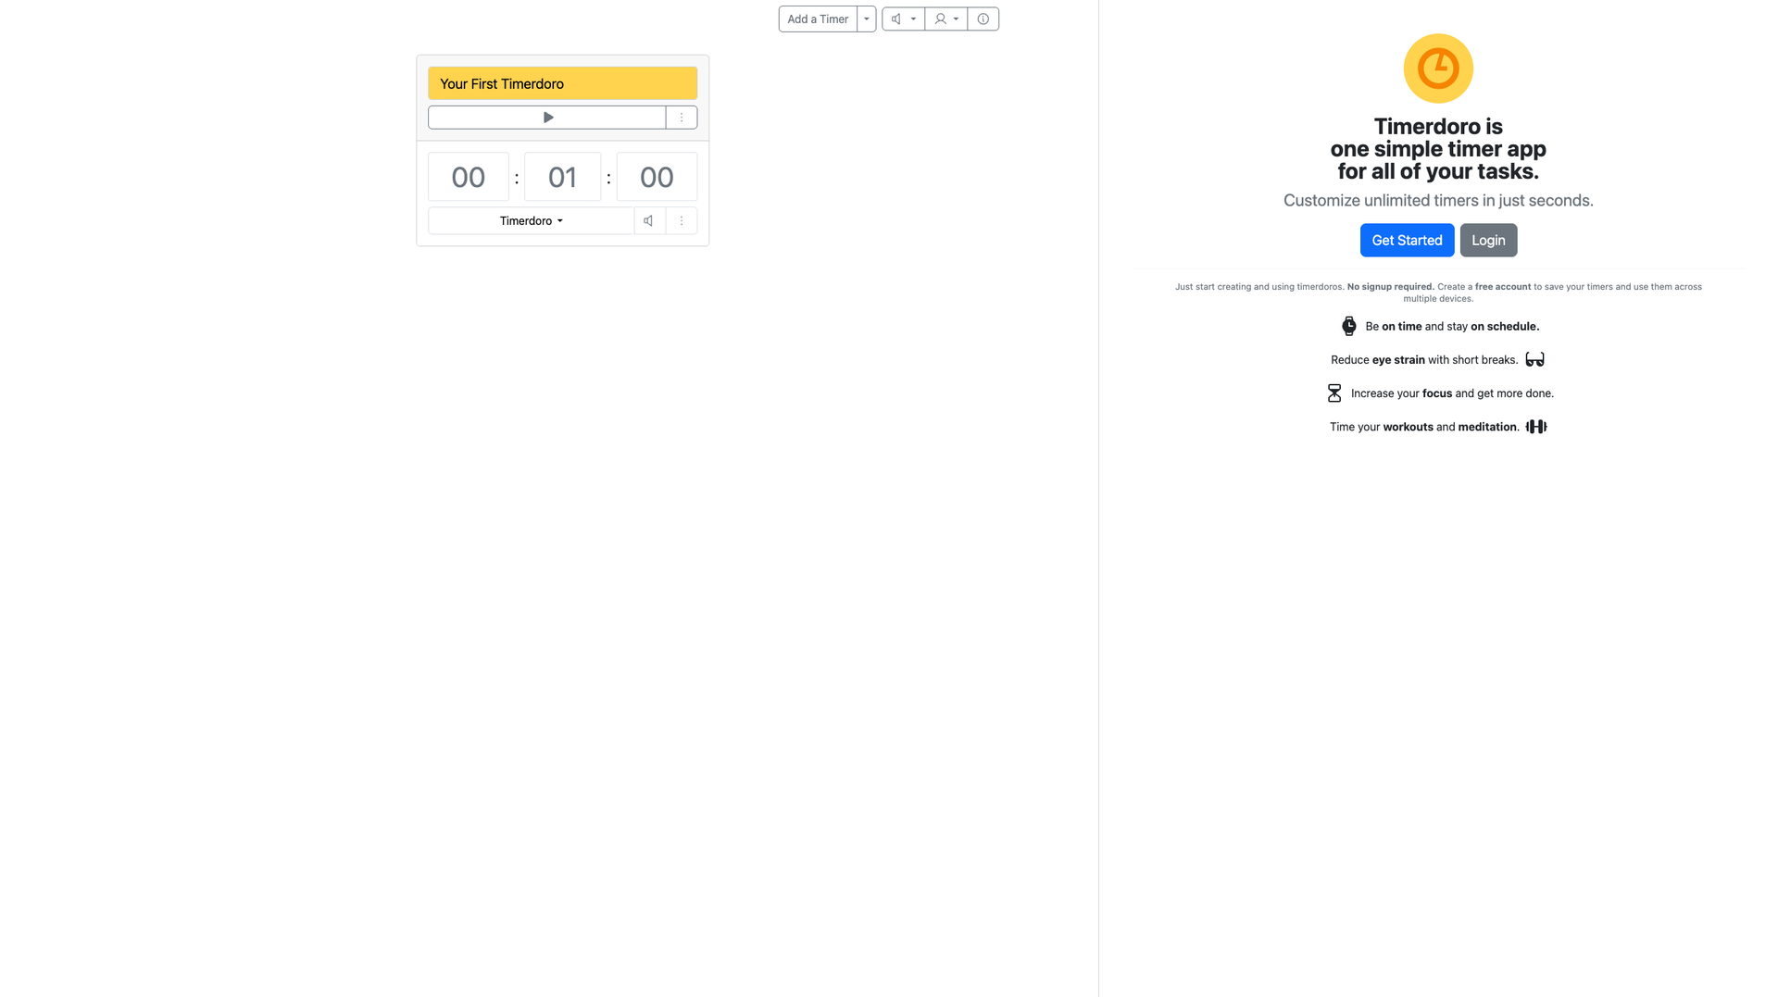Click the Add a Timer button
The image size is (1778, 997).
point(818,19)
